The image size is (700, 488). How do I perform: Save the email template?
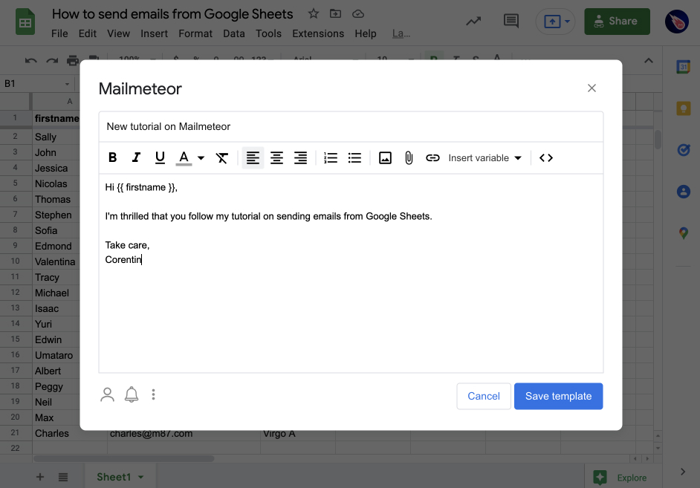pyautogui.click(x=558, y=396)
